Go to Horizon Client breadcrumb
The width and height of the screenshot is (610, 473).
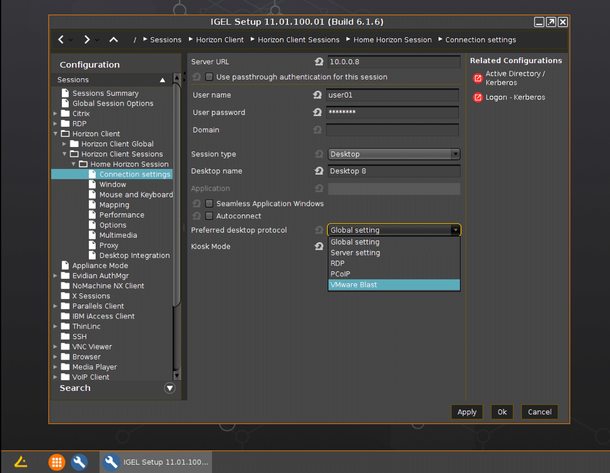[220, 40]
